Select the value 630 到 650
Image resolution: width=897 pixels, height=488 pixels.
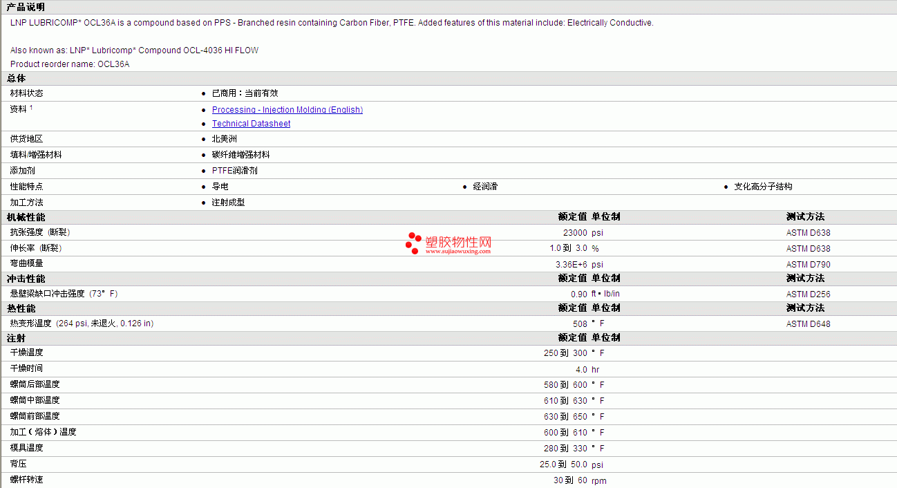tap(565, 417)
